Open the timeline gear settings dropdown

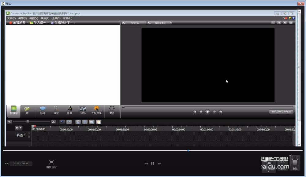coord(18,128)
